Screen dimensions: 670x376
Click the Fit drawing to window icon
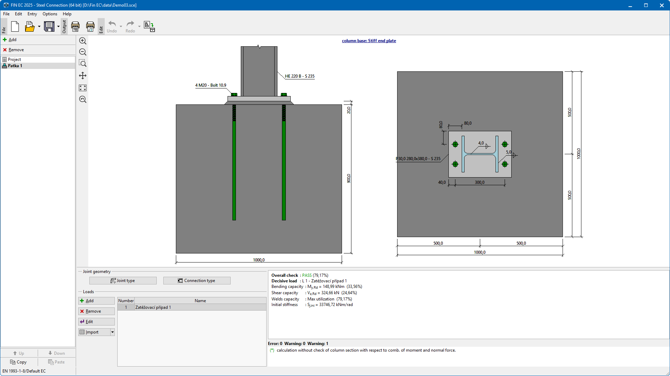[83, 88]
